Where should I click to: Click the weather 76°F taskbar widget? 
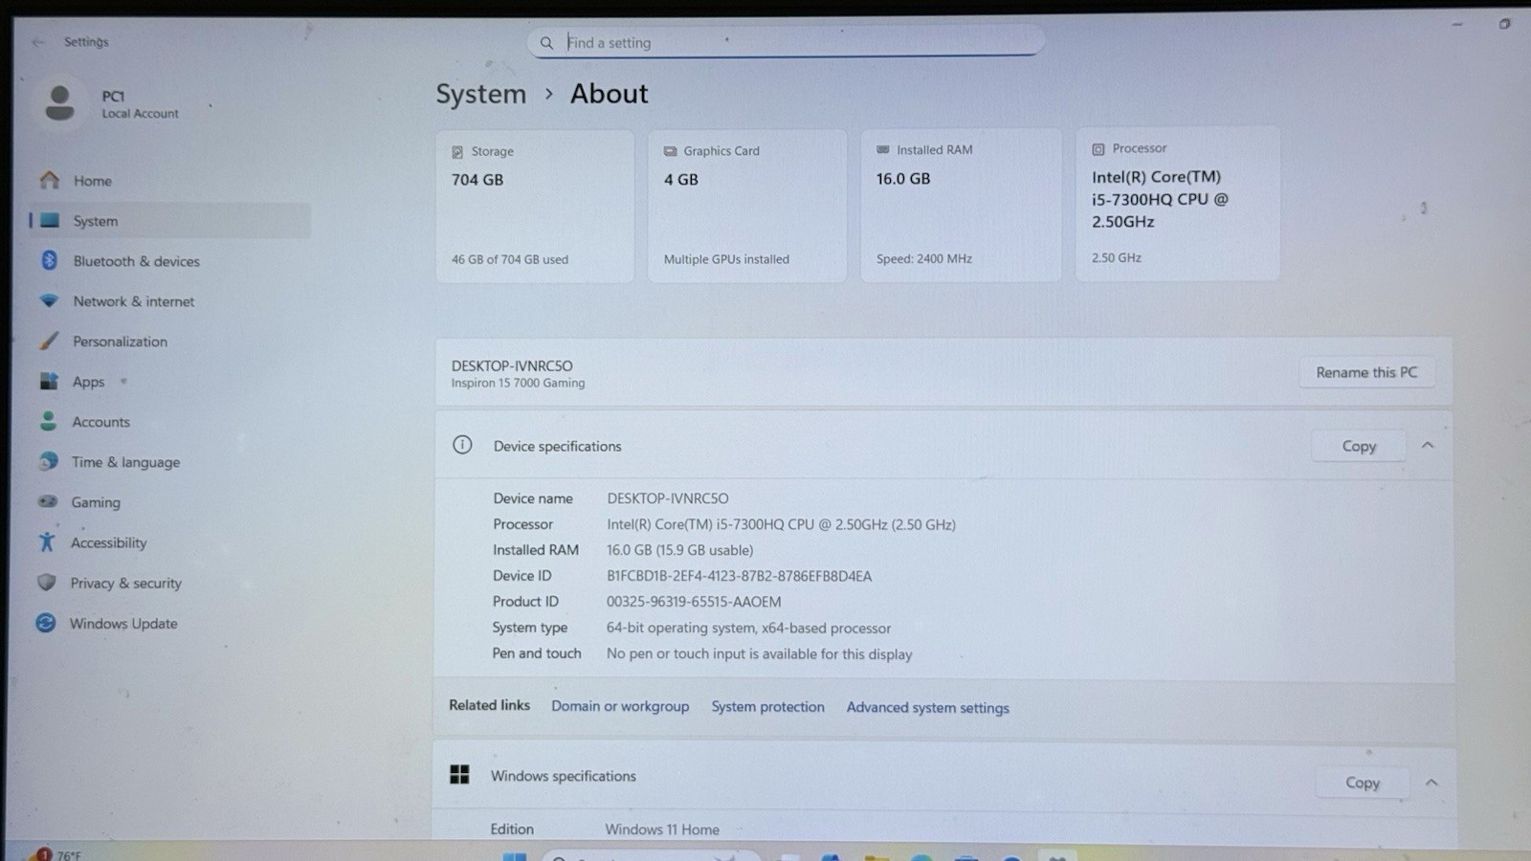[x=57, y=854]
